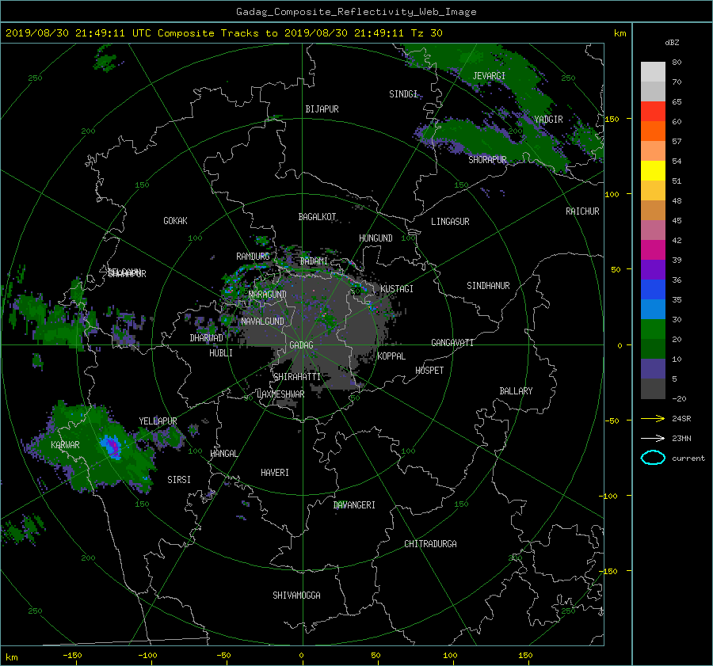Select the yellow 54 dBZ color swatch

click(x=653, y=170)
